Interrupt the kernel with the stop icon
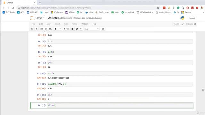The height and width of the screenshot is (115, 205). coord(72,29)
